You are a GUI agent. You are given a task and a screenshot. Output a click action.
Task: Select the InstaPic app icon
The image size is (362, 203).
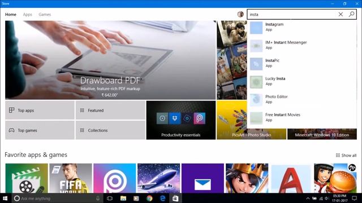256,64
